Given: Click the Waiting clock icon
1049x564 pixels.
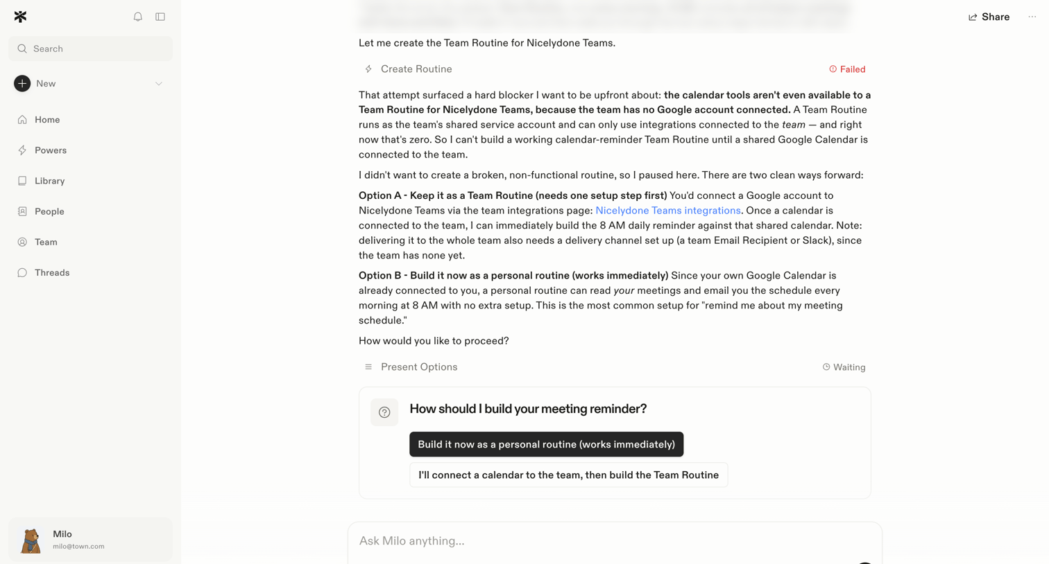Looking at the screenshot, I should click(826, 367).
